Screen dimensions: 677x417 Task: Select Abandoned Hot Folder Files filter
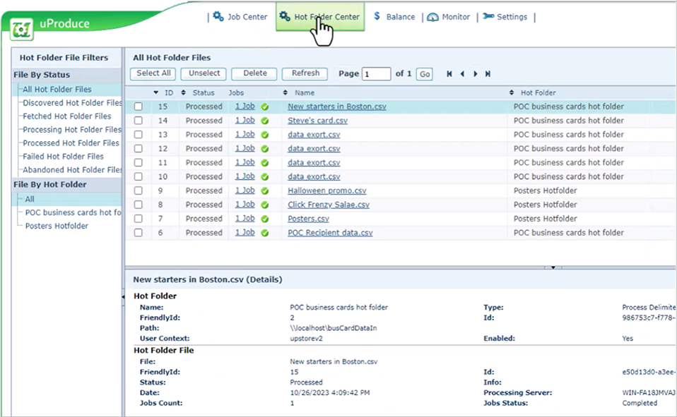tap(72, 169)
